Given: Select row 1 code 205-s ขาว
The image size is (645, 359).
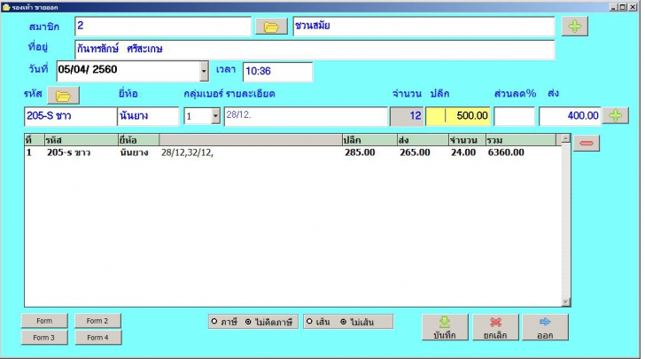Looking at the screenshot, I should coord(69,152).
